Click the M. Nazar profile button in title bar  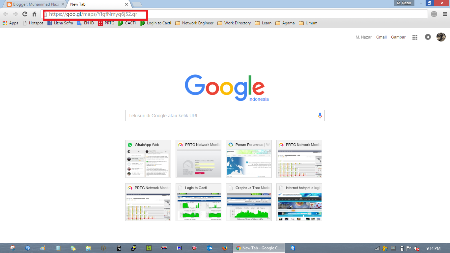404,3
